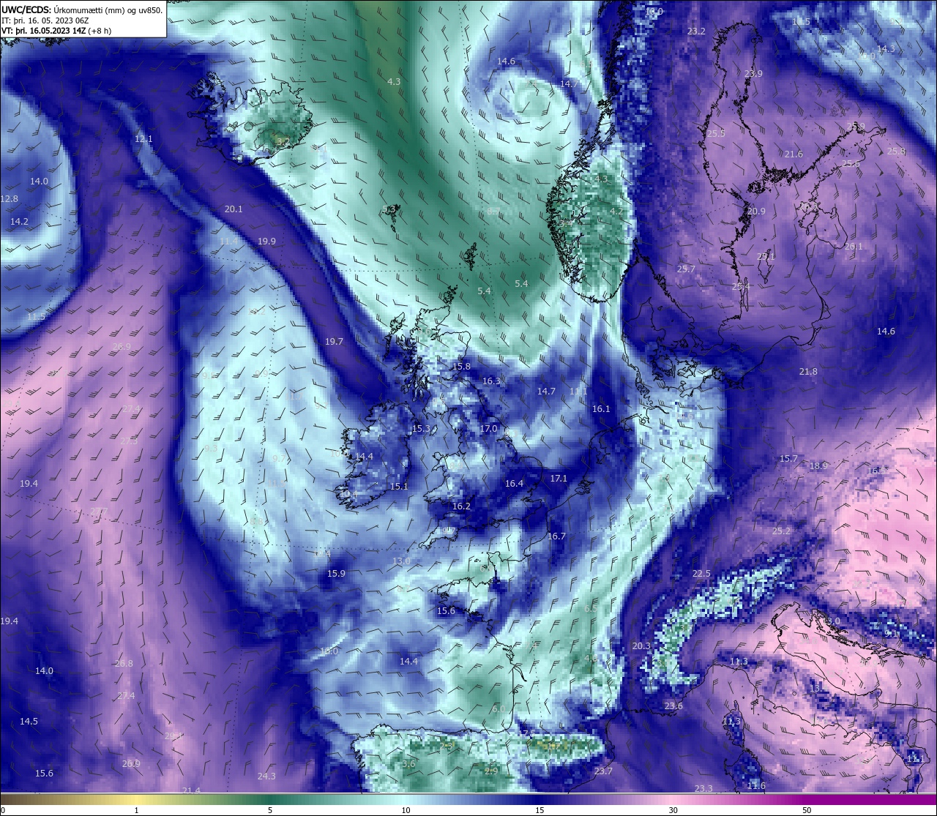Image resolution: width=937 pixels, height=816 pixels.
Task: Click the 14.3 value at top right
Action: [x=886, y=49]
